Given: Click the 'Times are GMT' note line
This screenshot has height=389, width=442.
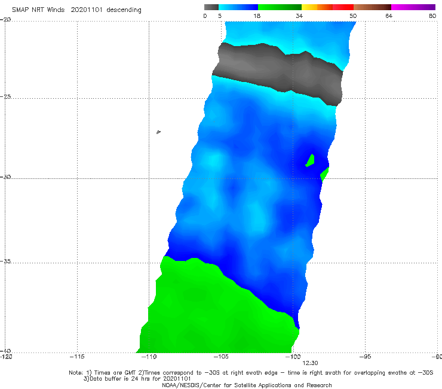Looking at the screenshot, I should (x=251, y=373).
